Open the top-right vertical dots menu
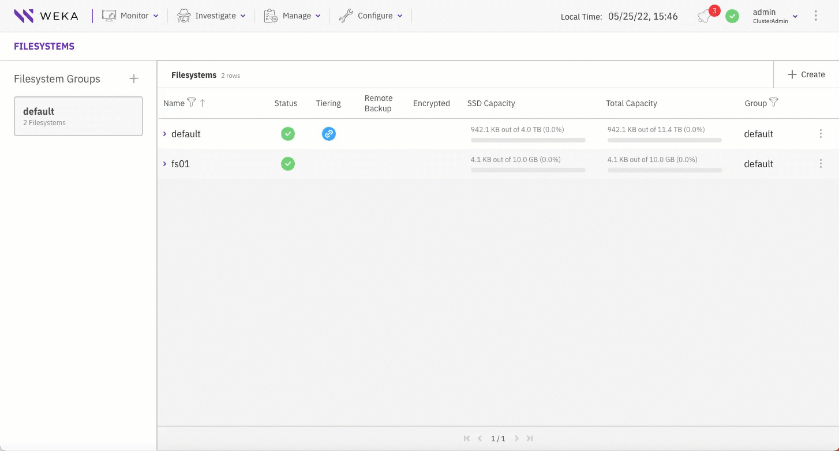 (815, 16)
